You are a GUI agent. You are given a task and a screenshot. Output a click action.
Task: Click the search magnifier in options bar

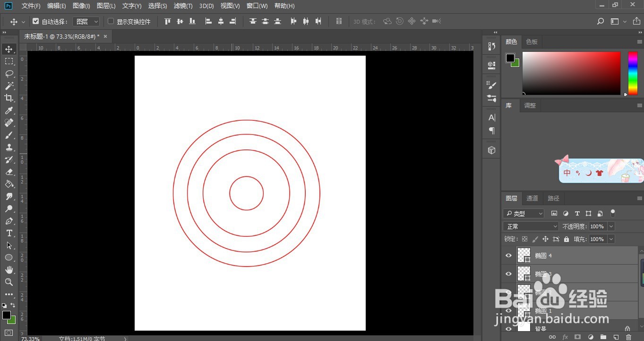click(601, 21)
